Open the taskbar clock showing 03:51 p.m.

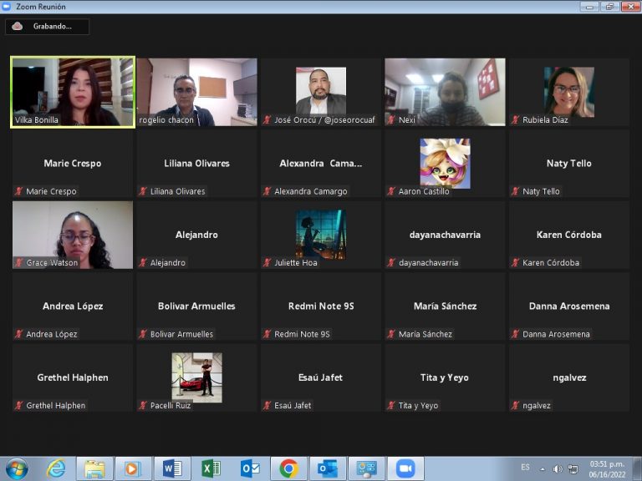pyautogui.click(x=607, y=469)
